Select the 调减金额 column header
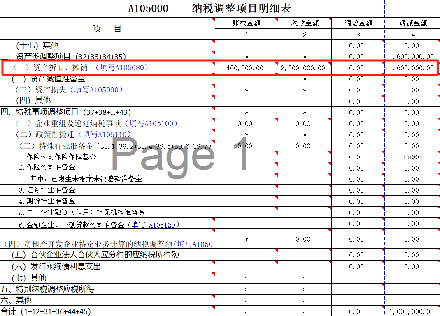The height and width of the screenshot is (316, 440). 413,23
